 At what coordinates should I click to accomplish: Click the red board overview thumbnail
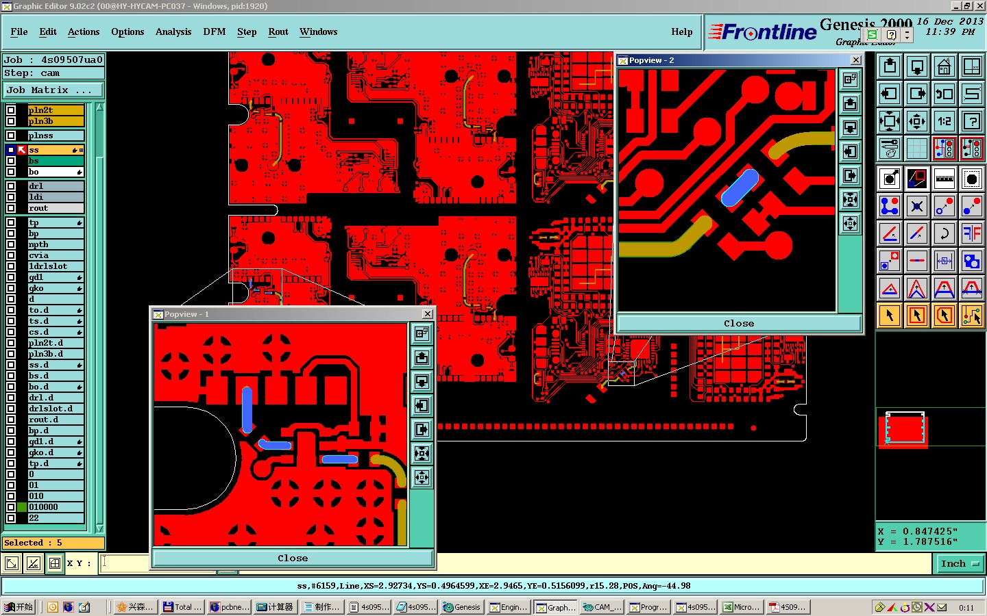[x=904, y=431]
